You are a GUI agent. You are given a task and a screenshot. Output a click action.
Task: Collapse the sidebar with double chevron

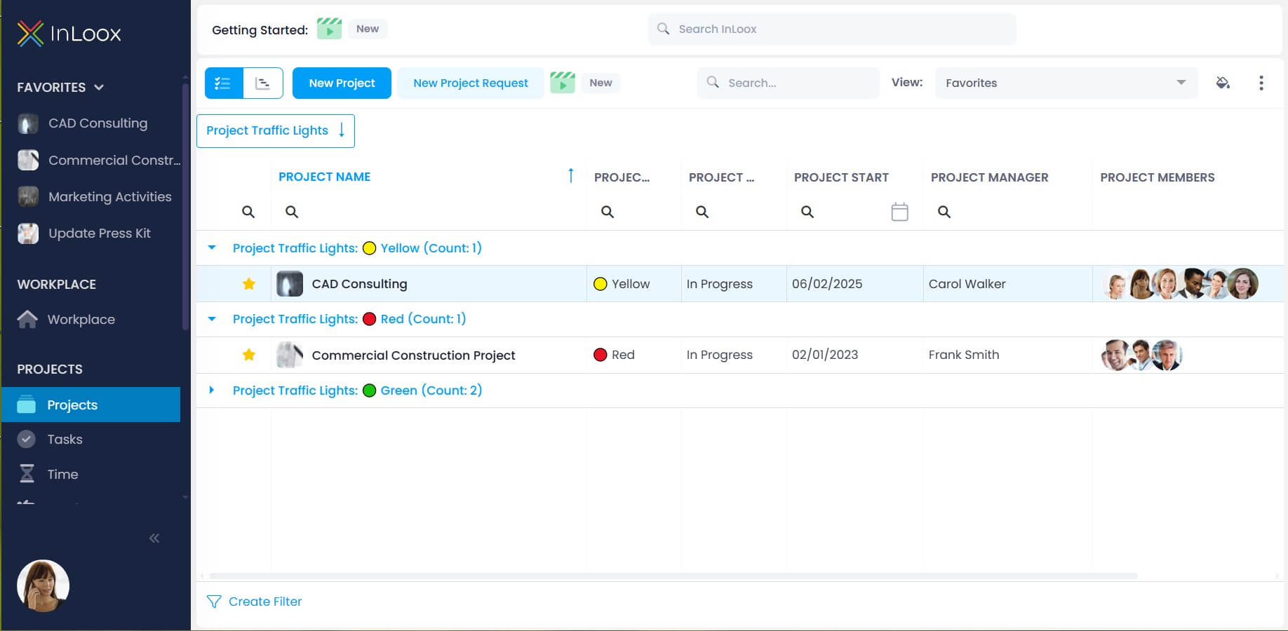pos(154,538)
